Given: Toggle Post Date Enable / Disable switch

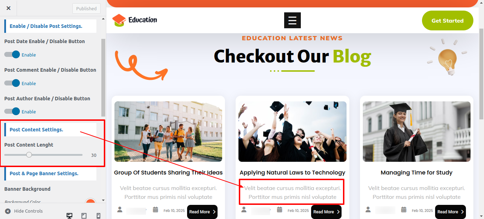Looking at the screenshot, I should tap(12, 54).
